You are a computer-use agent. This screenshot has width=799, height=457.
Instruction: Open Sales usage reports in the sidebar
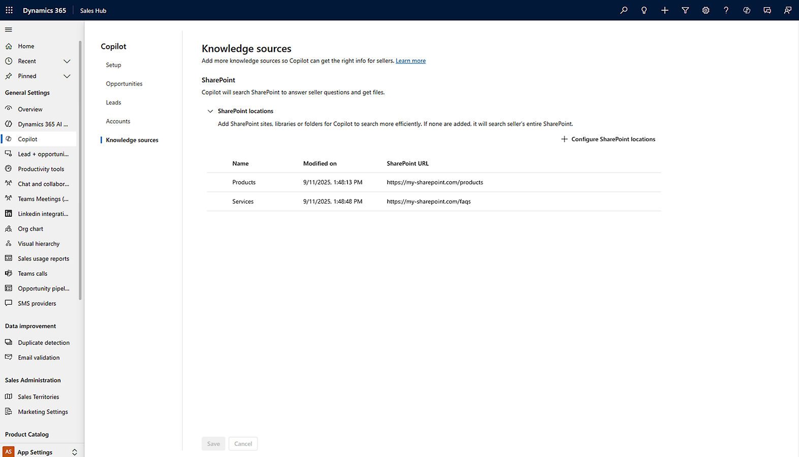point(38,258)
